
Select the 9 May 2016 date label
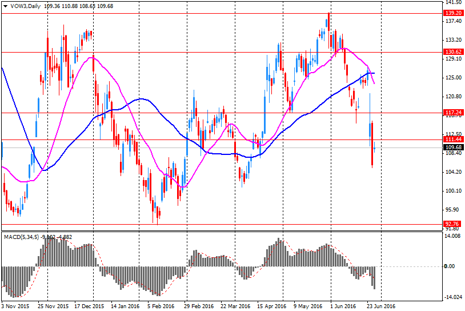pyautogui.click(x=308, y=306)
